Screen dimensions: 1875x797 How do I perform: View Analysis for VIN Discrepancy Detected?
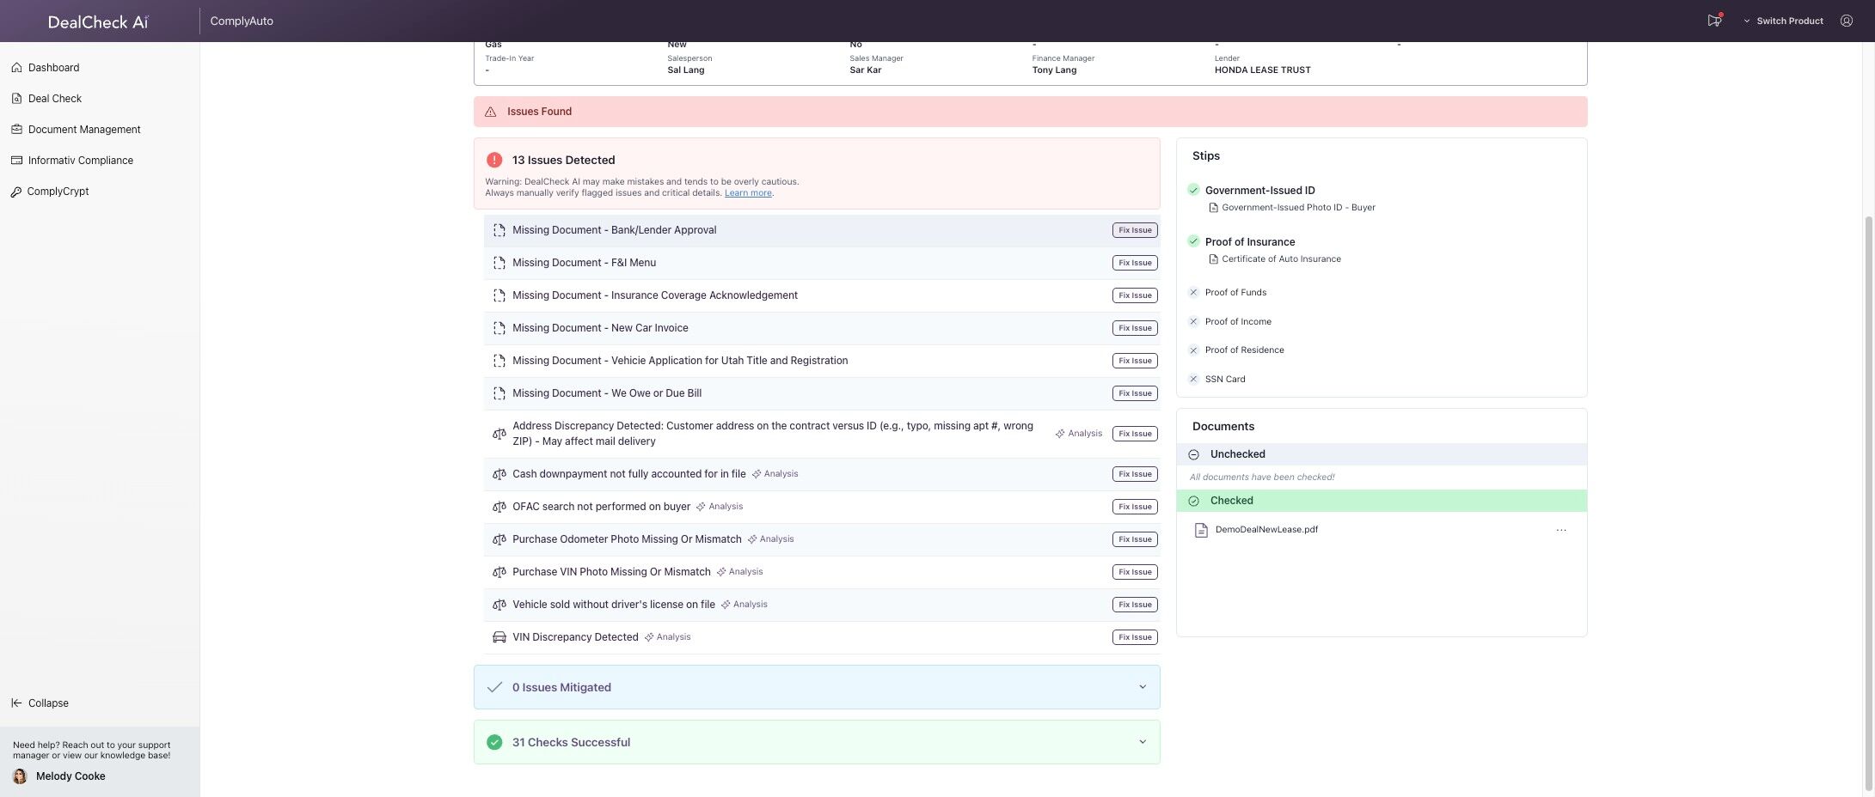[x=668, y=637]
